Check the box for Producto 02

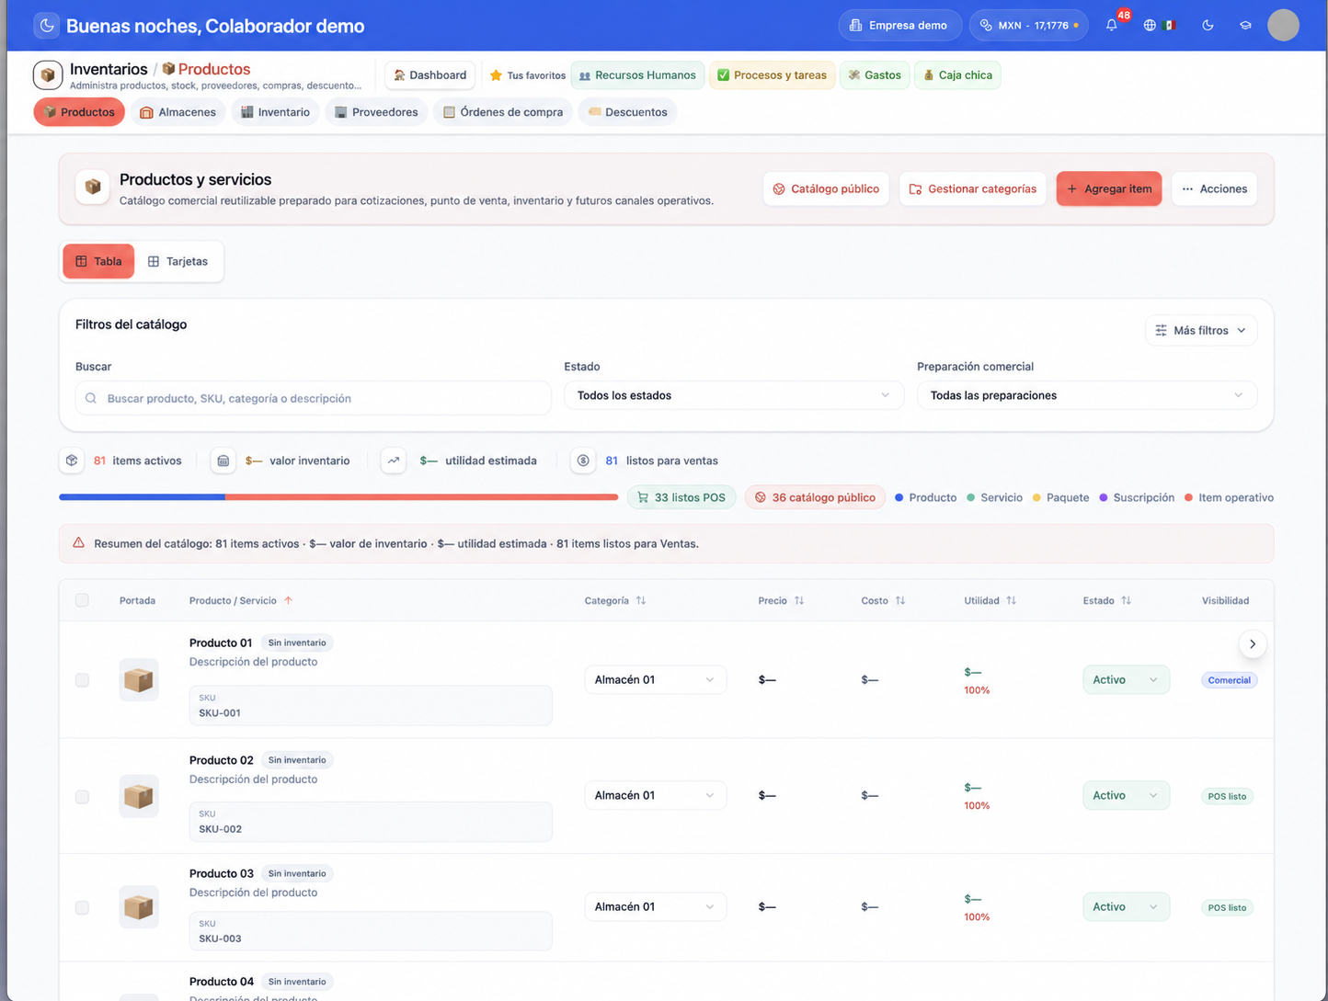click(x=82, y=797)
